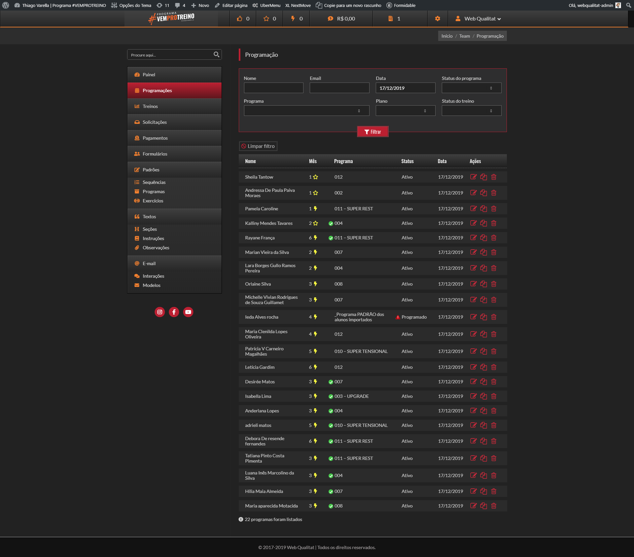Click search magnifier in sidebar search box
This screenshot has width=634, height=557.
click(216, 54)
